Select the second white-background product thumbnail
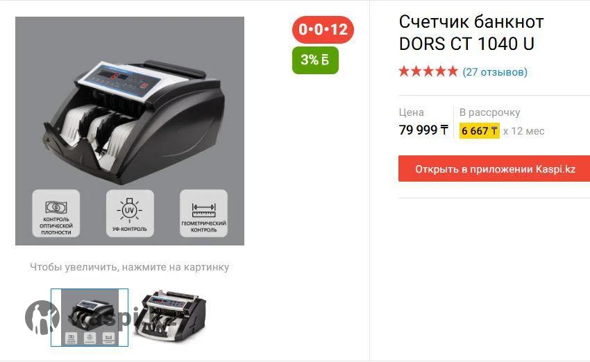590x362 pixels. point(170,316)
